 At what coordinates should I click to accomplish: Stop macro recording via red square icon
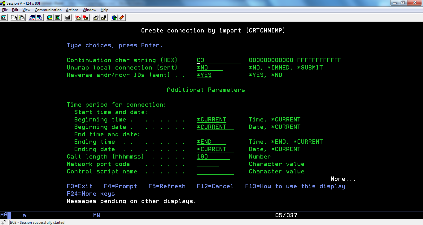coord(86,18)
